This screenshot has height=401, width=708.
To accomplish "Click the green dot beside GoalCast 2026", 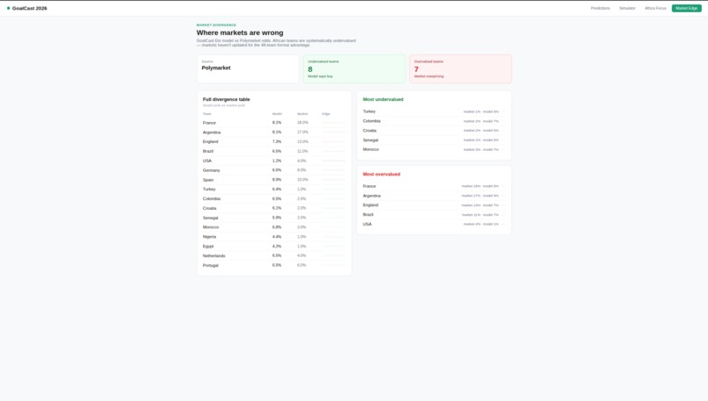I will click(x=8, y=8).
